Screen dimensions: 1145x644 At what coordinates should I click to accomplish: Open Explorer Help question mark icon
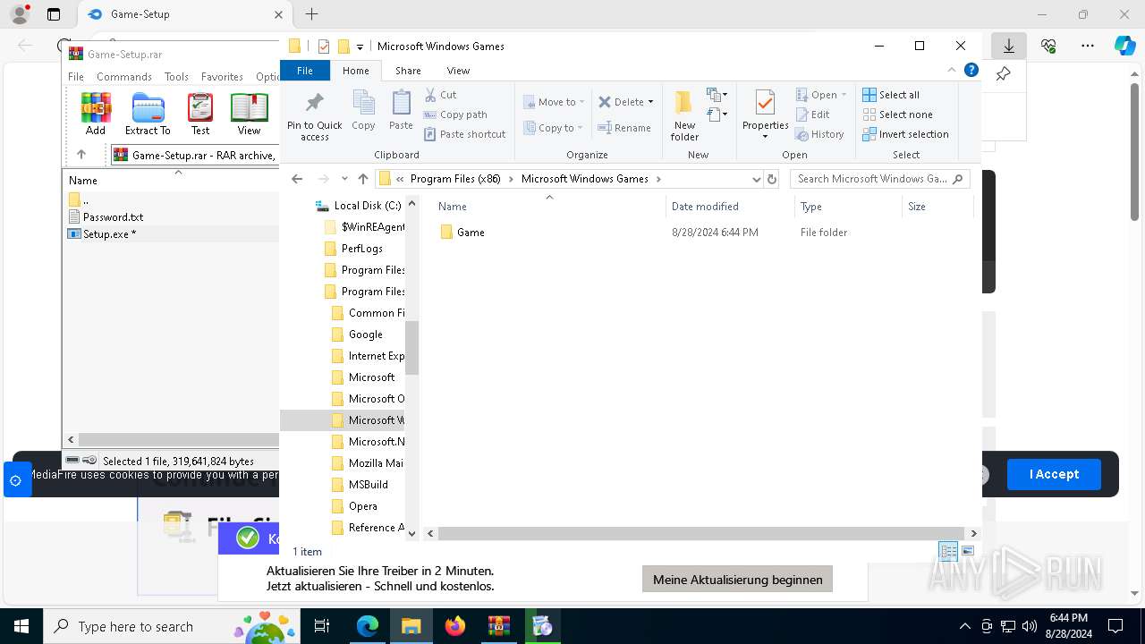971,71
